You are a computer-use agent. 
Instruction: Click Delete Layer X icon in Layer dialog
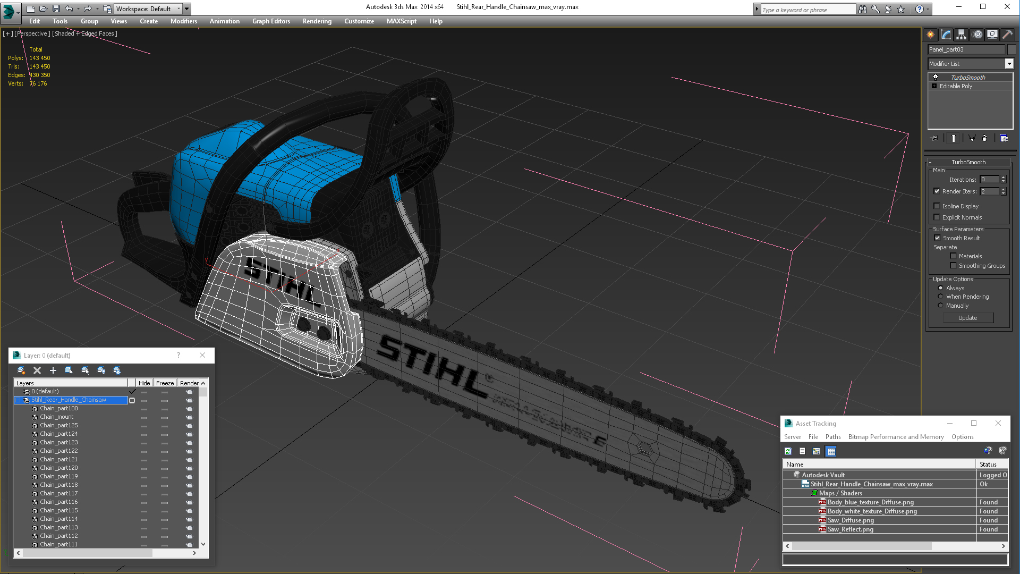[x=37, y=370]
